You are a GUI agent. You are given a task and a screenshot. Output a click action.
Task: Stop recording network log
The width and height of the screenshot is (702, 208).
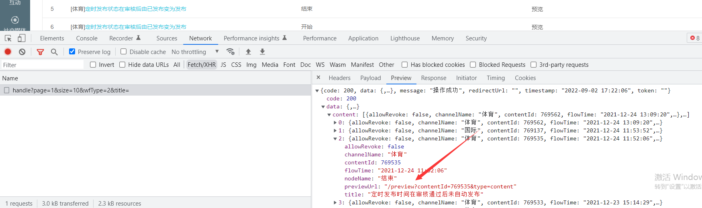click(8, 52)
